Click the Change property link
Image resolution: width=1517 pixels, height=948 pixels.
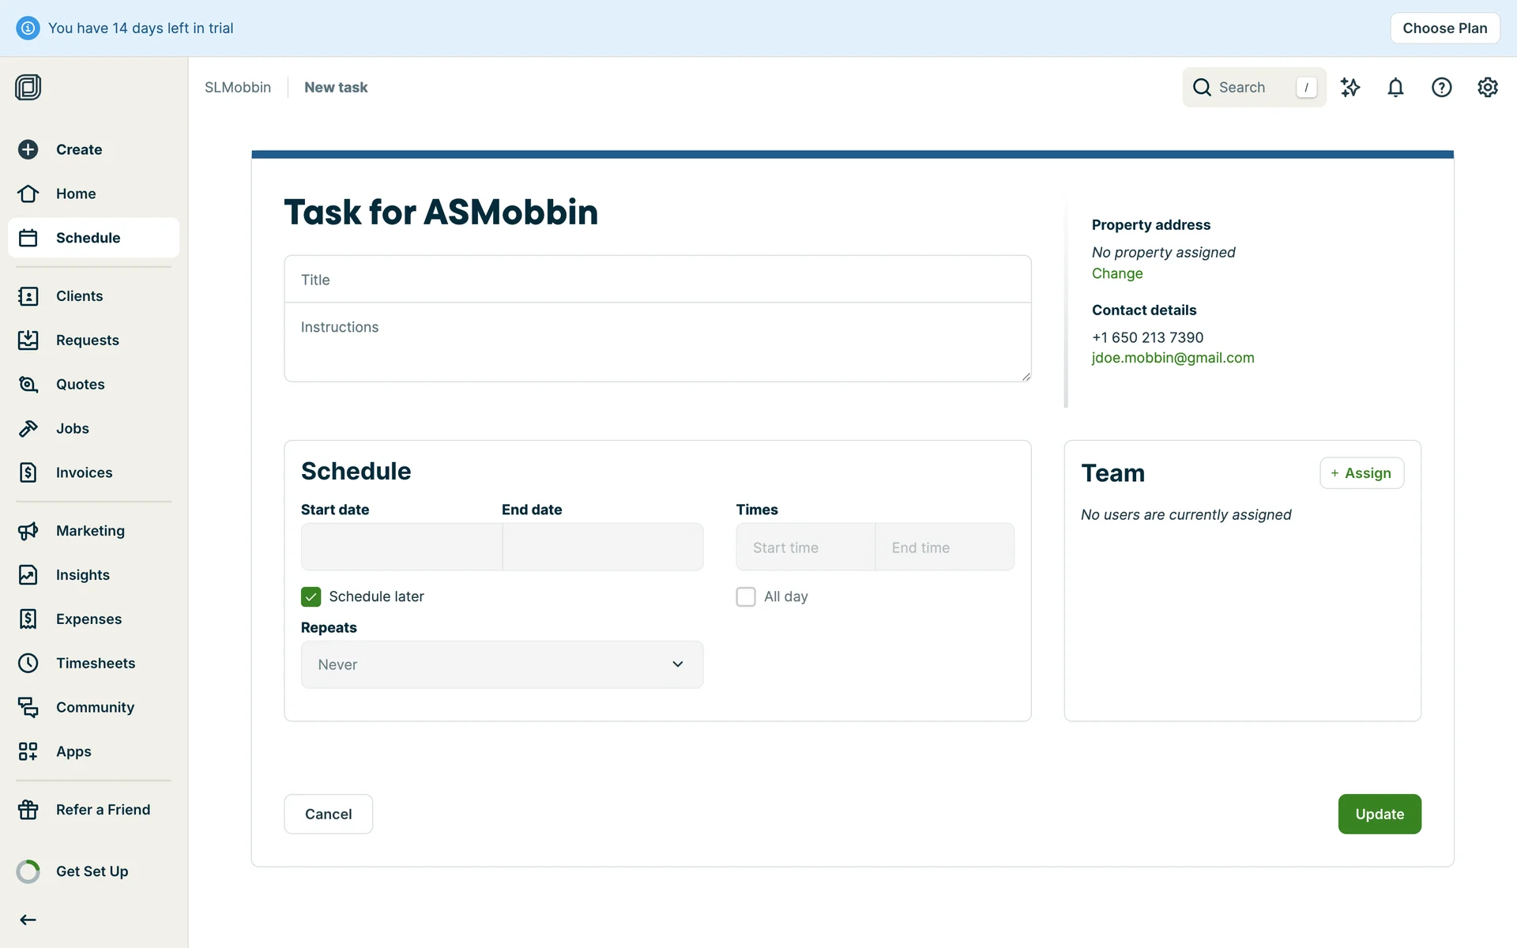point(1117,273)
